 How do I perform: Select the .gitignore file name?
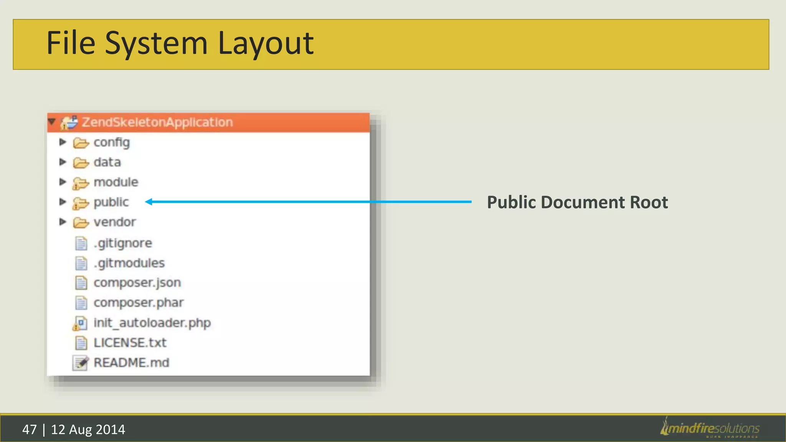click(123, 243)
